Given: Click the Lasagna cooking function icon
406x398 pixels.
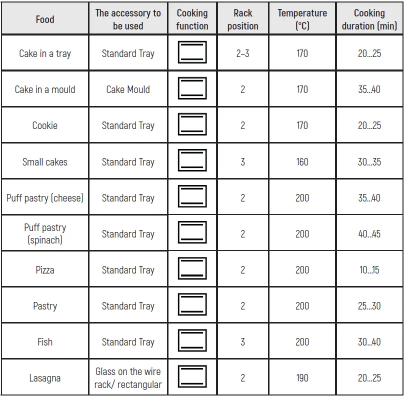Looking at the screenshot, I should tap(192, 377).
